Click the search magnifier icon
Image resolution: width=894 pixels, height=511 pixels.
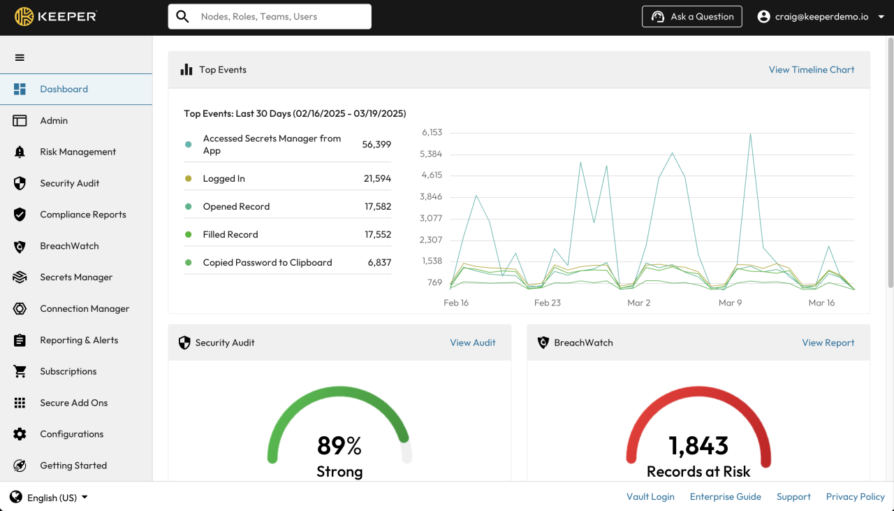[183, 17]
